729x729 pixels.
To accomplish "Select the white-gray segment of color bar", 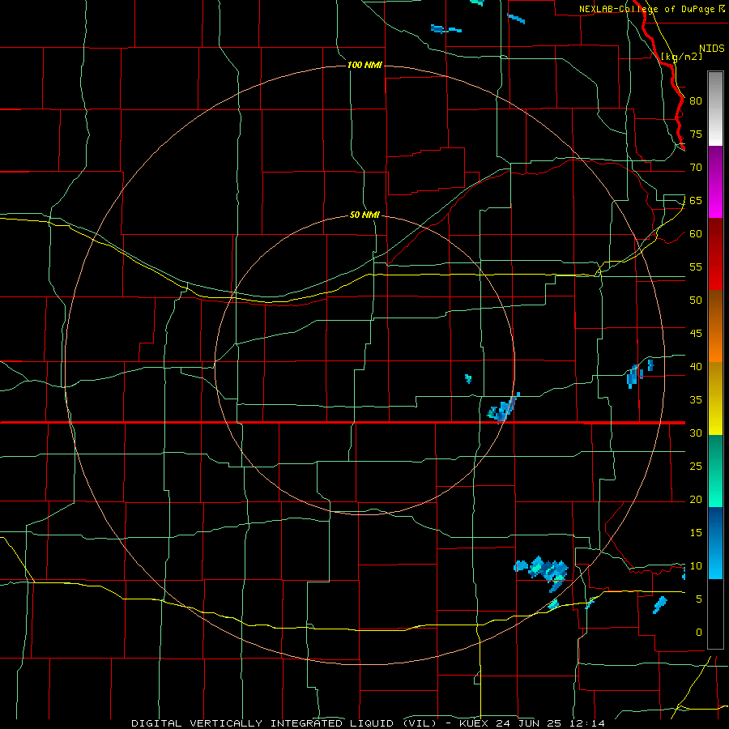I will point(715,109).
